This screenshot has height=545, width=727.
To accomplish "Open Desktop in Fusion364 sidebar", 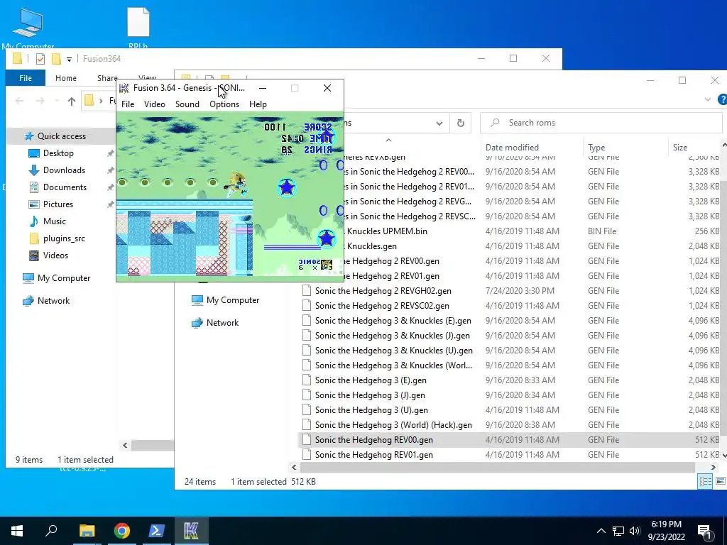I will (58, 153).
